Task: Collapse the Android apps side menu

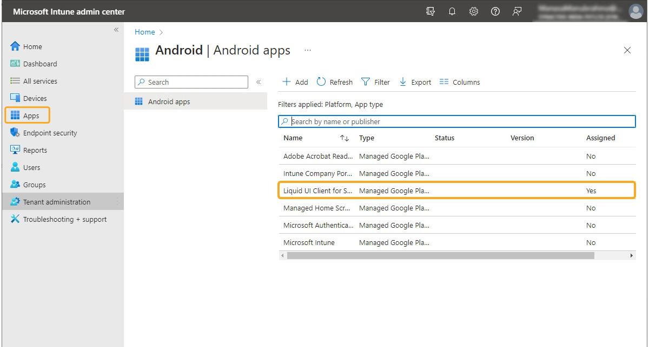Action: [259, 82]
